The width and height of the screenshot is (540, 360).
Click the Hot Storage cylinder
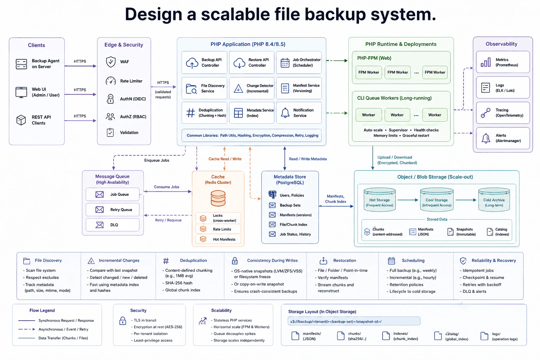coord(380,199)
